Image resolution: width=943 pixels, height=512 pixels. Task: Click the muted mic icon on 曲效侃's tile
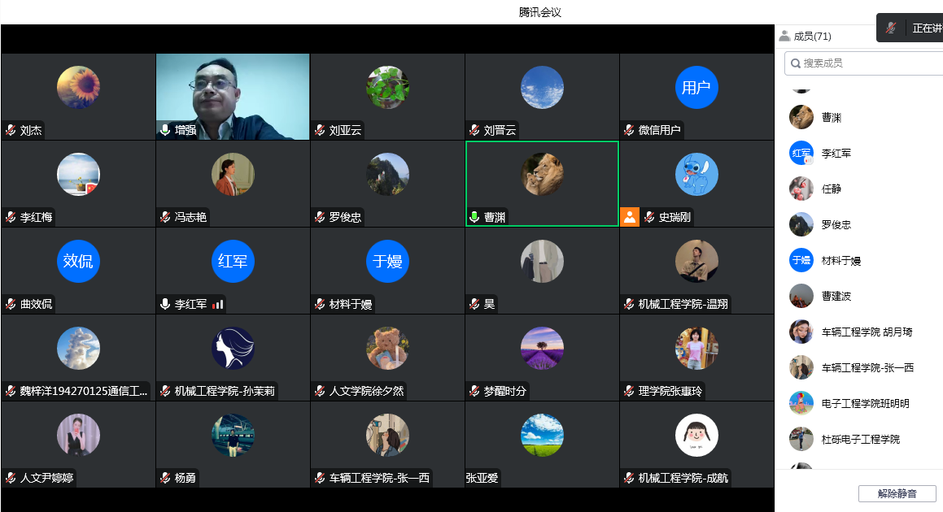click(x=11, y=304)
